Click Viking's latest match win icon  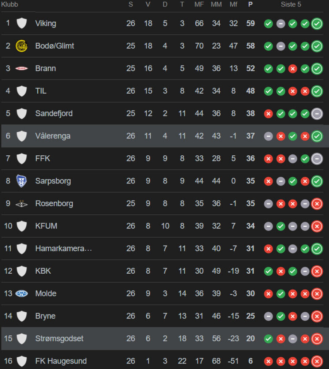point(317,24)
